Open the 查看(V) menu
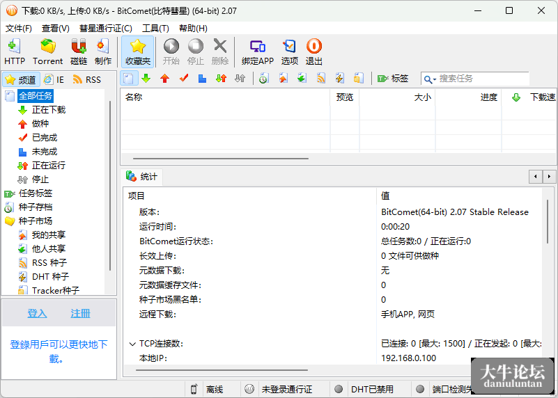The width and height of the screenshot is (558, 398). coord(55,28)
